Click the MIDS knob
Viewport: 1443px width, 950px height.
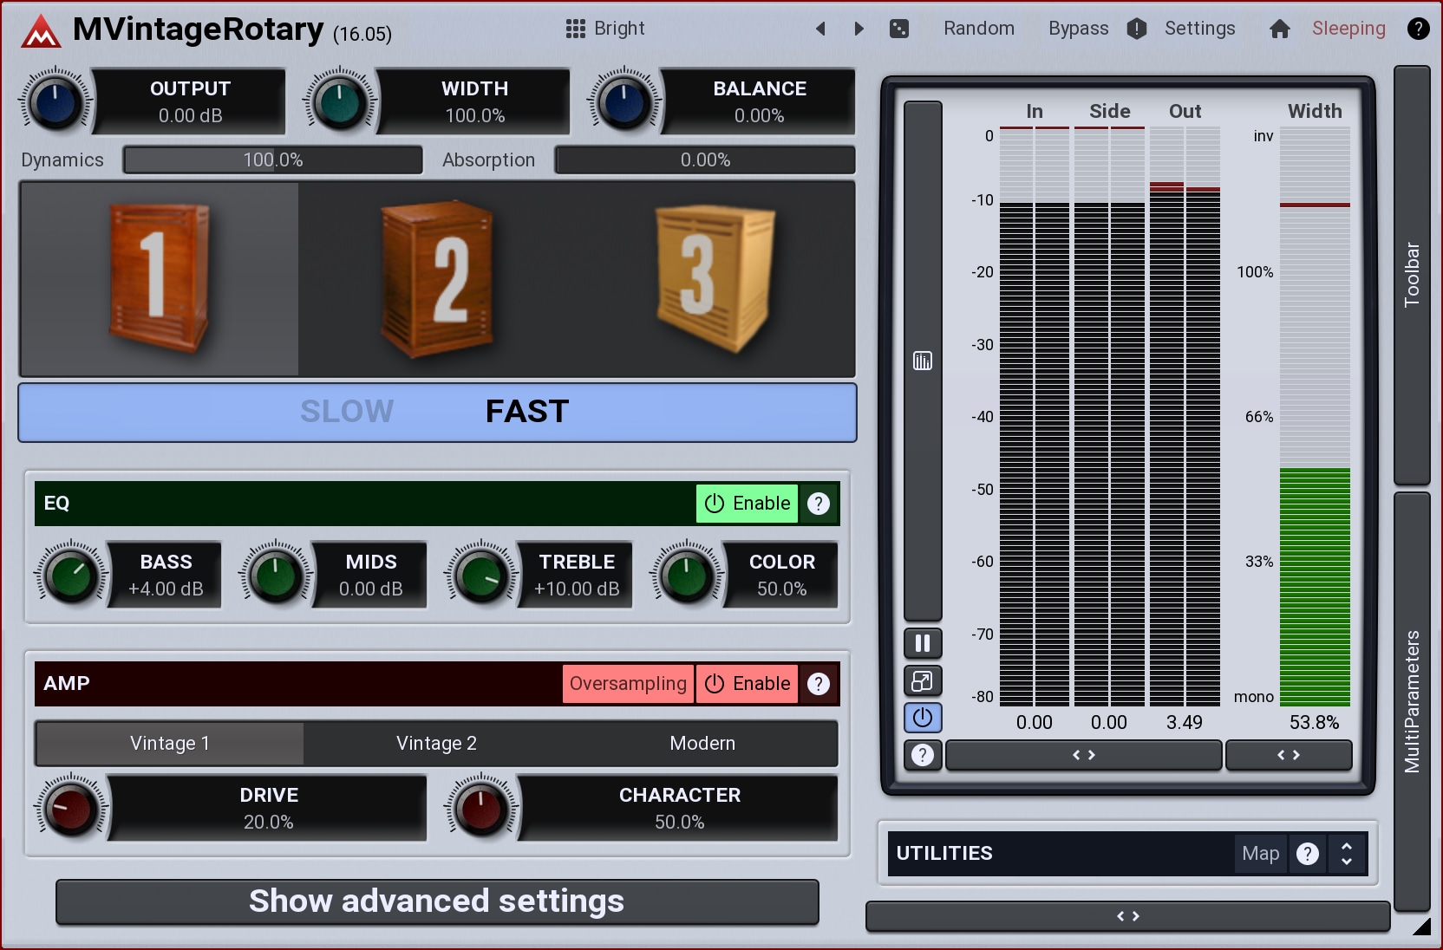(x=276, y=576)
